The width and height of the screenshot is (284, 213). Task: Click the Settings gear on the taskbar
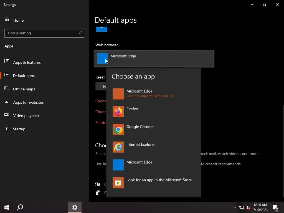[x=75, y=207]
